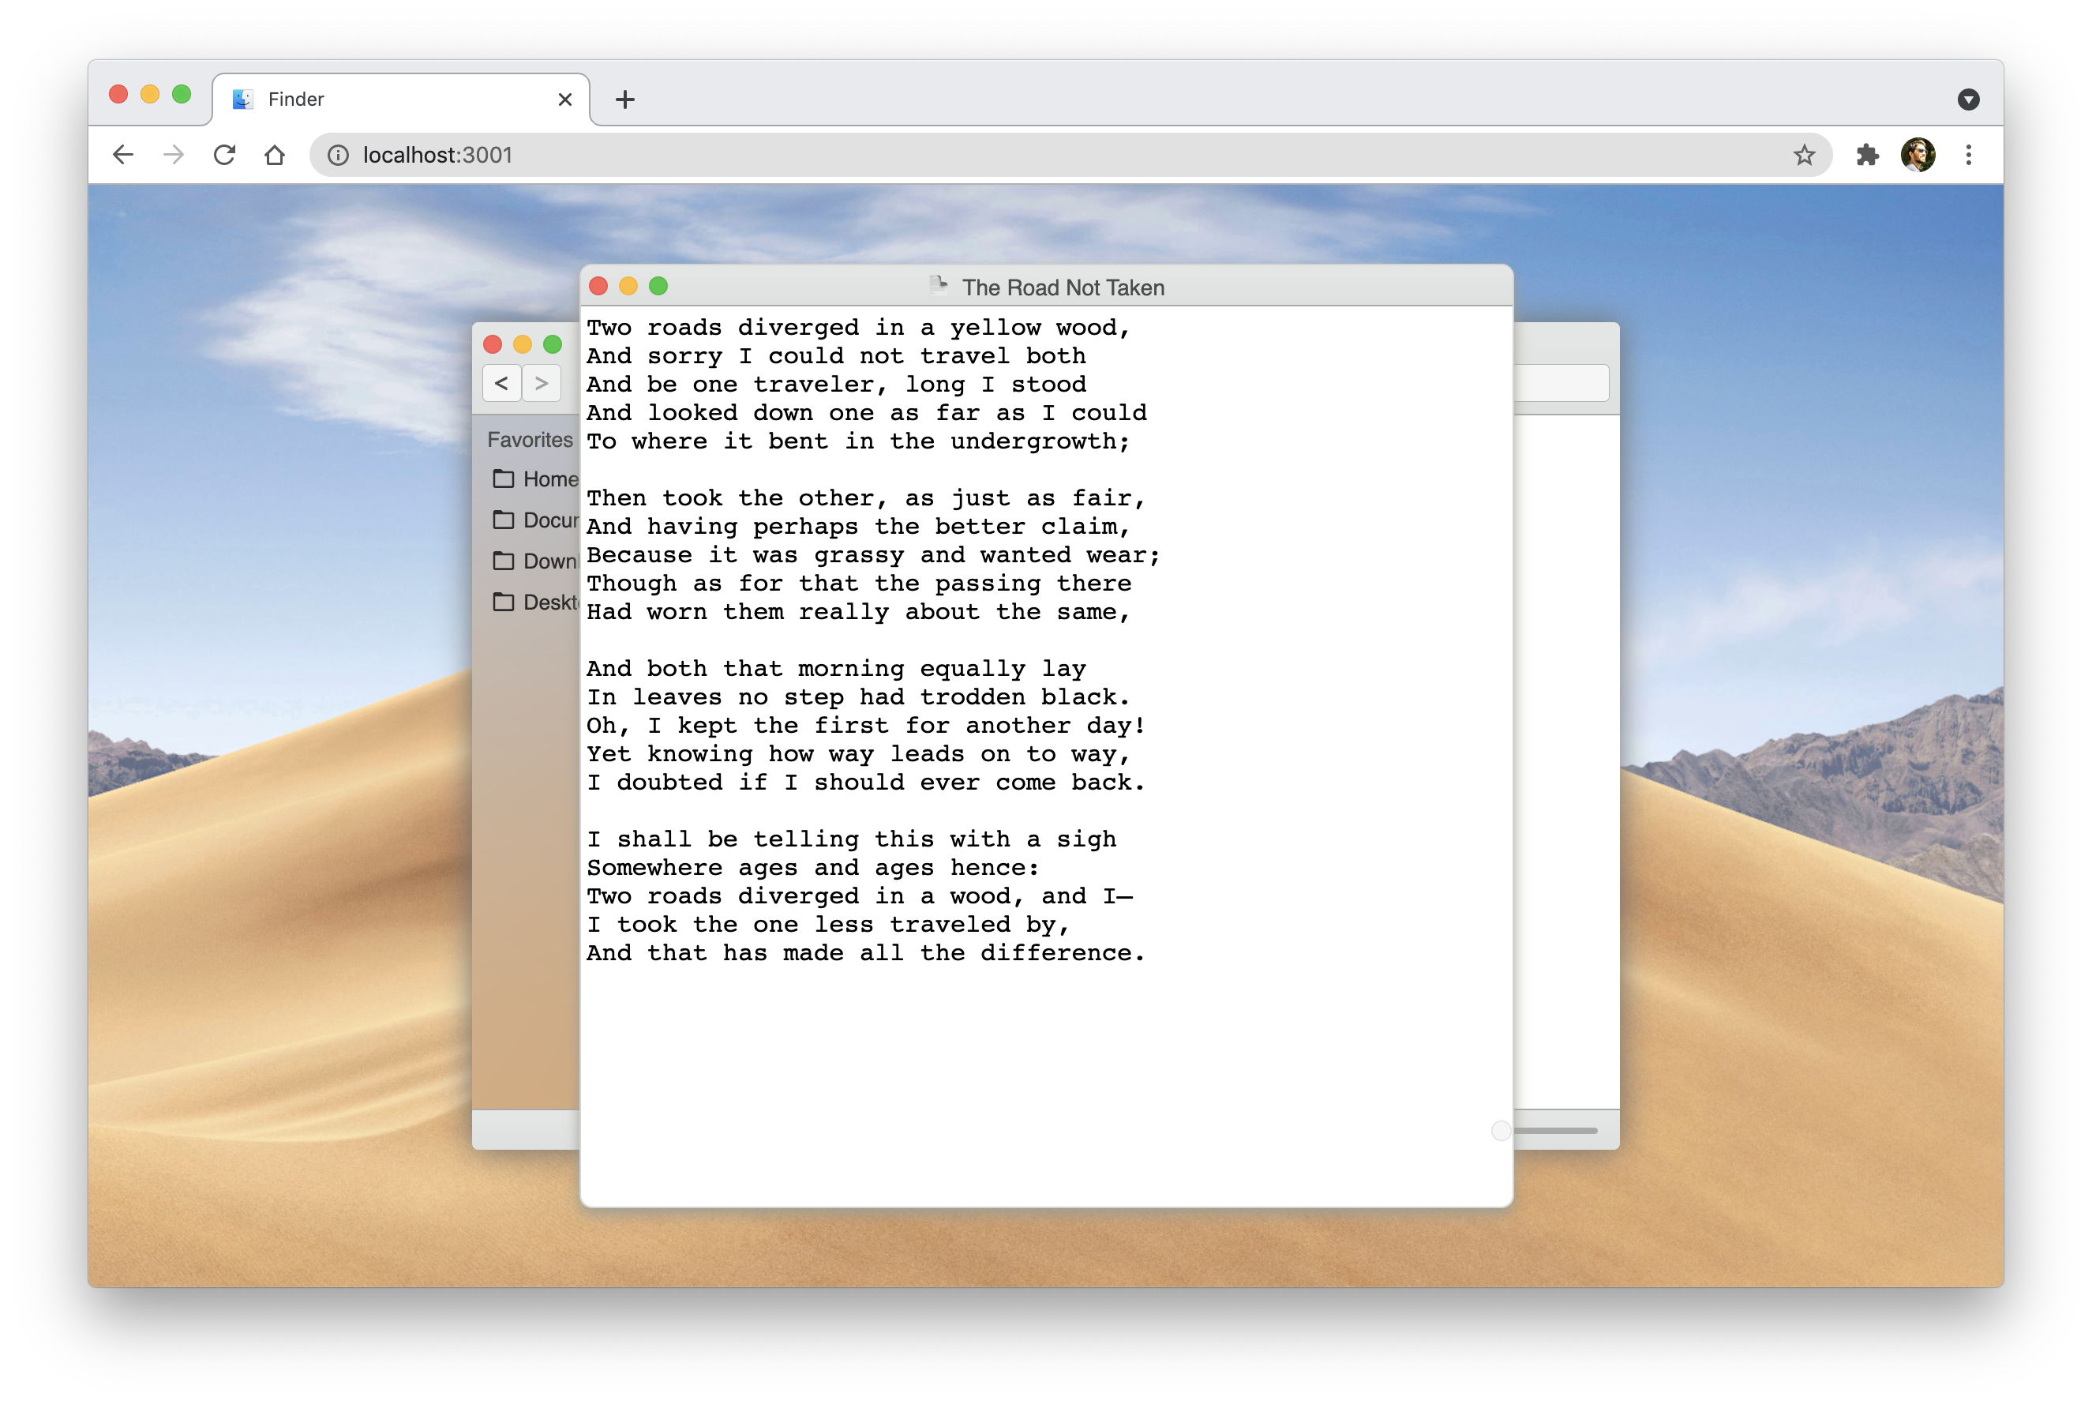This screenshot has height=1404, width=2092.
Task: Click line 'To where it bent in the undergrowth;'
Action: click(858, 441)
